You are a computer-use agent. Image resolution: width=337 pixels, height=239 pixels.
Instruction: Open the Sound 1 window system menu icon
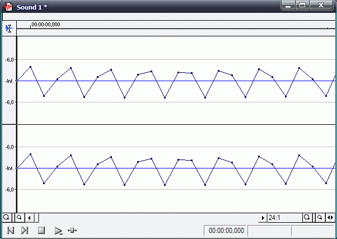pos(8,6)
